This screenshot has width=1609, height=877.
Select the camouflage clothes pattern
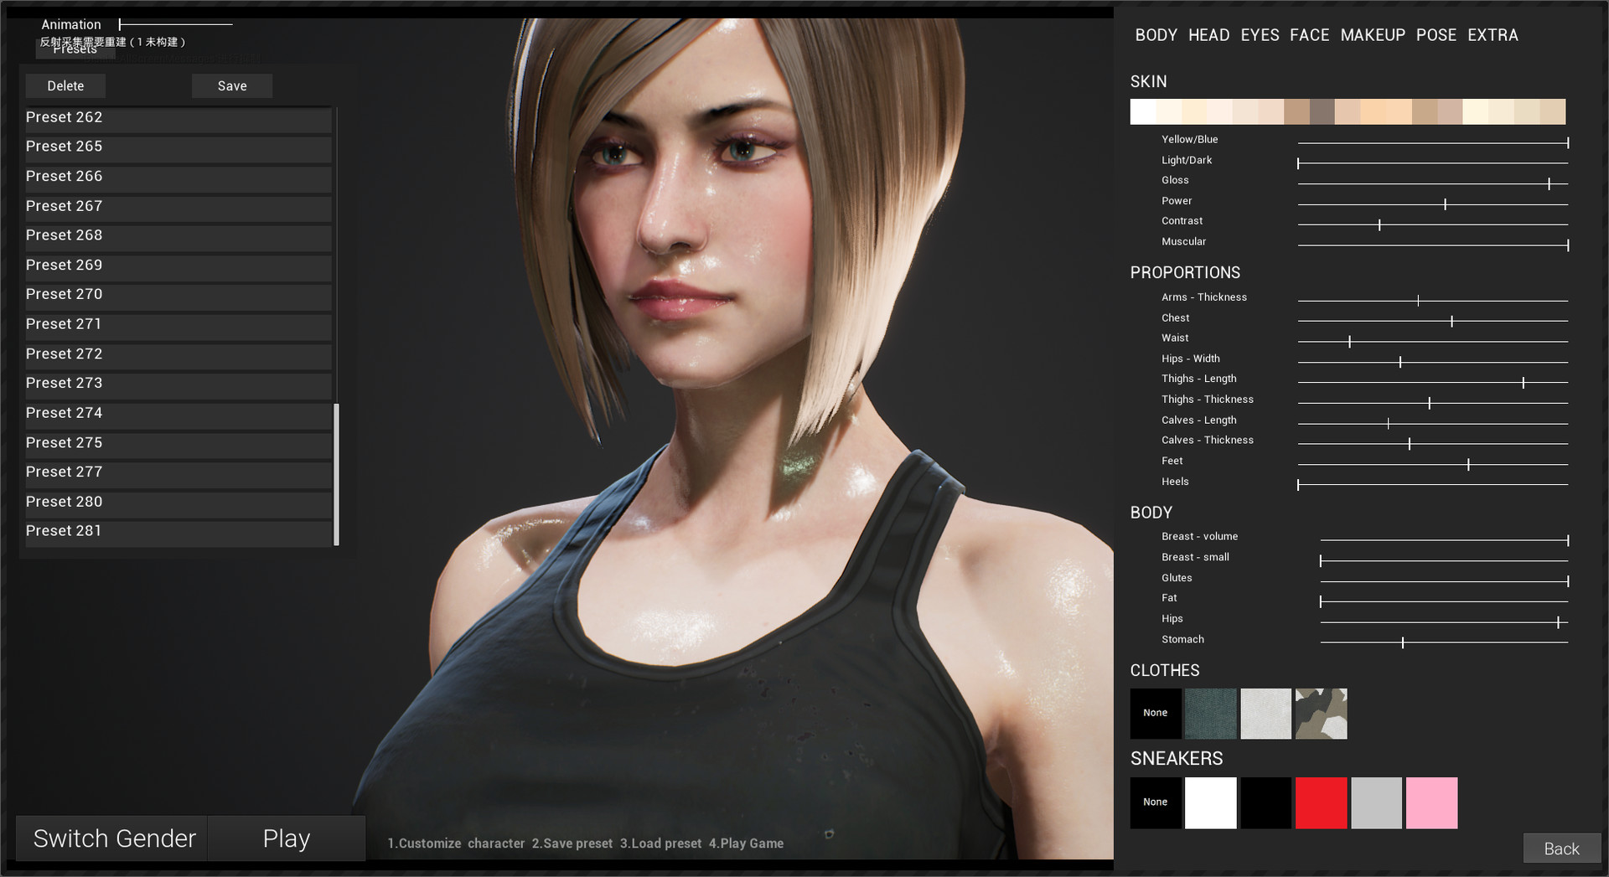[1321, 714]
